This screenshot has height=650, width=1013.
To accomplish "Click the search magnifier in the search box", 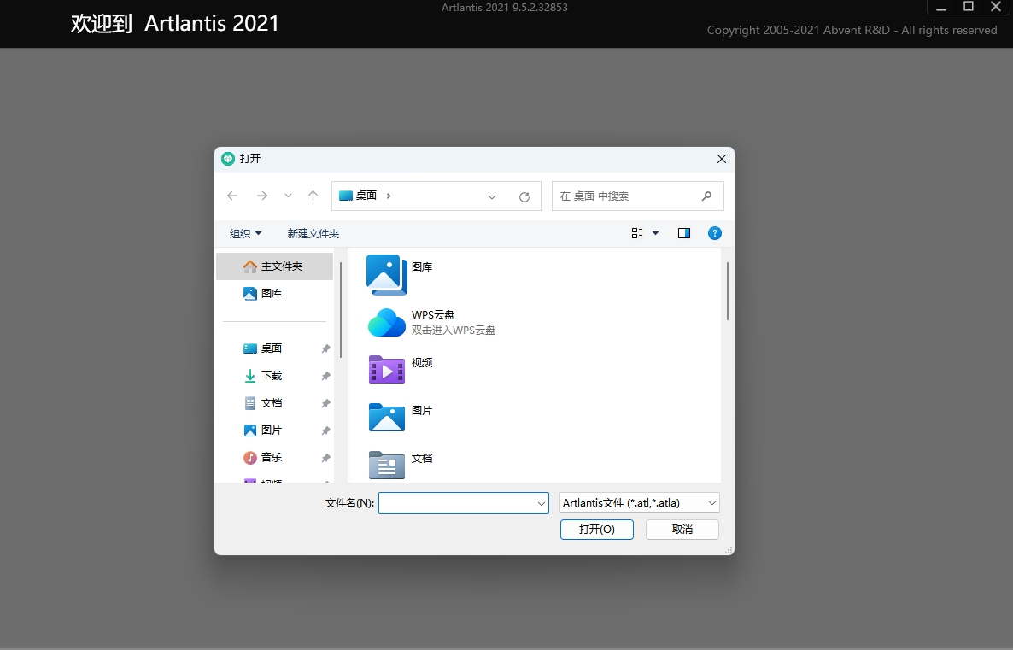I will tap(706, 196).
